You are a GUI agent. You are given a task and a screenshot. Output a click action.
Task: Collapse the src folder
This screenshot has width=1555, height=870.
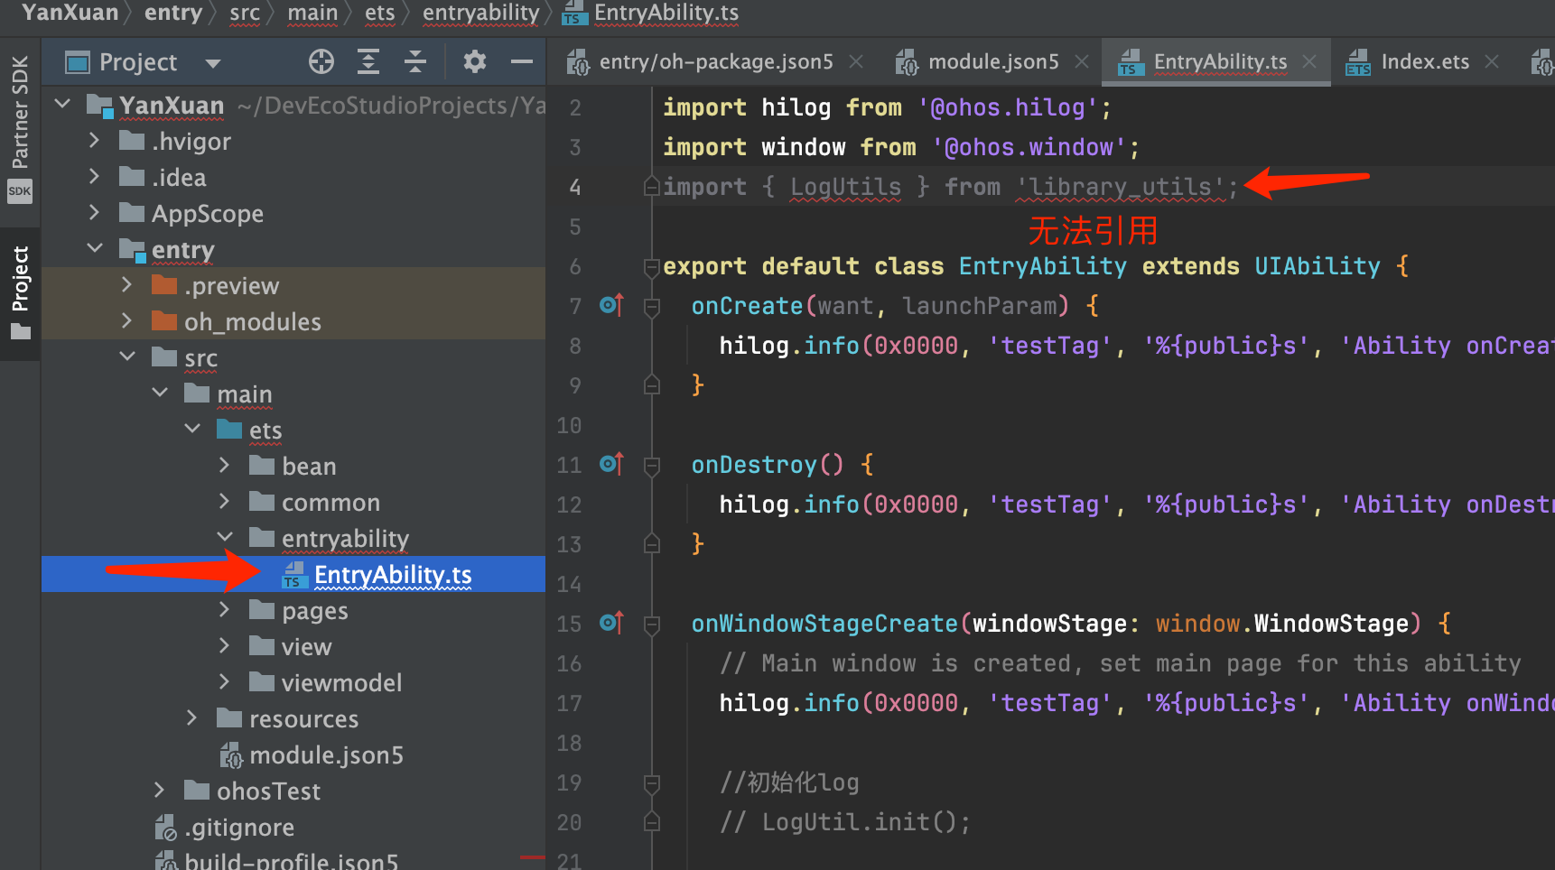[127, 356]
